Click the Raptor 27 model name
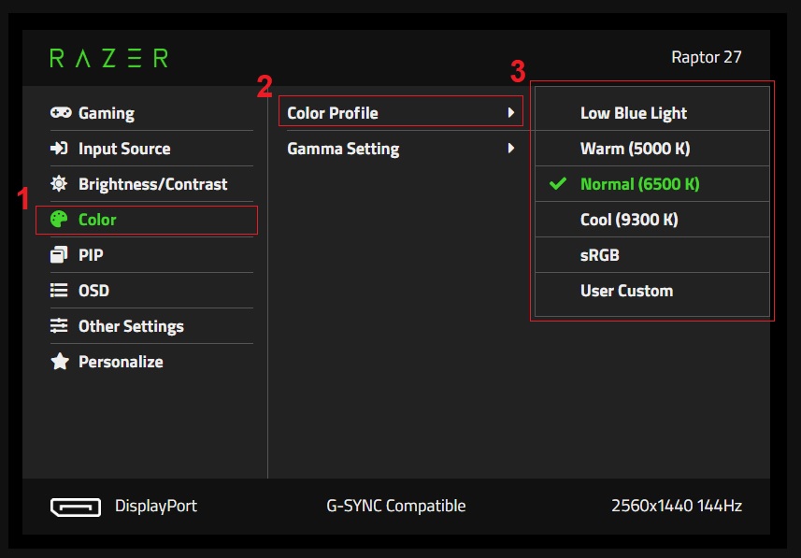Viewport: 801px width, 558px height. 706,57
